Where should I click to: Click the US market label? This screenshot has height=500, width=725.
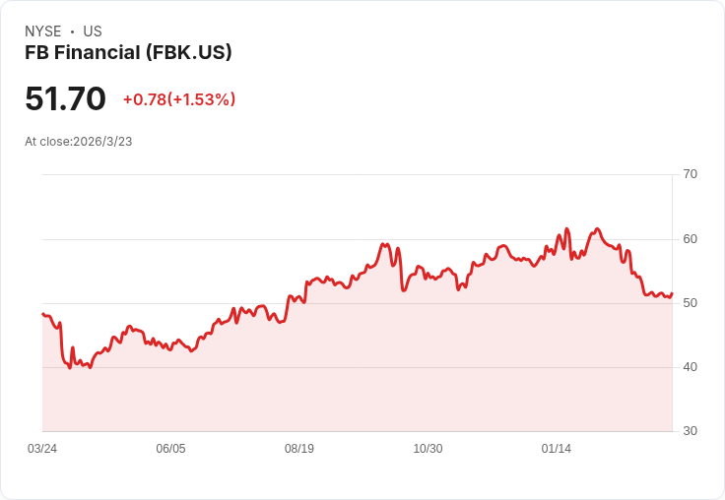[93, 31]
